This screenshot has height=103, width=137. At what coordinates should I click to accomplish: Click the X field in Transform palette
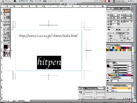89,91
